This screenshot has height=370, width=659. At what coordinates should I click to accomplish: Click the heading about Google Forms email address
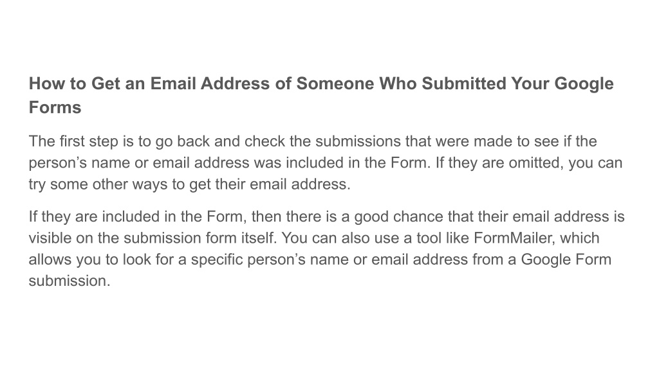[x=321, y=95]
